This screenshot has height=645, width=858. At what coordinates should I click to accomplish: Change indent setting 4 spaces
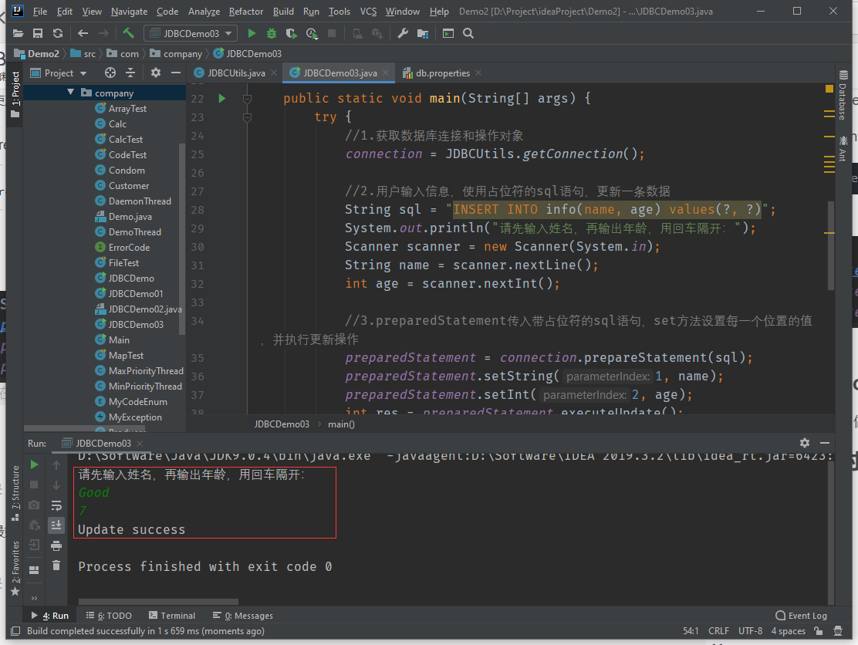(x=788, y=631)
